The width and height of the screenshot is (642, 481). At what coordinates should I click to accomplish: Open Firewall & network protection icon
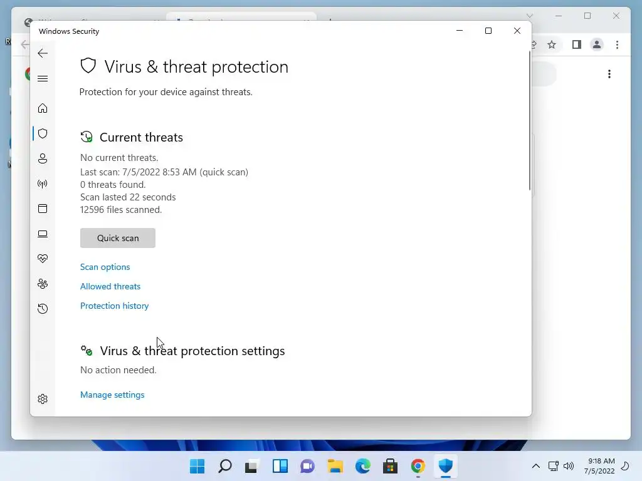43,184
